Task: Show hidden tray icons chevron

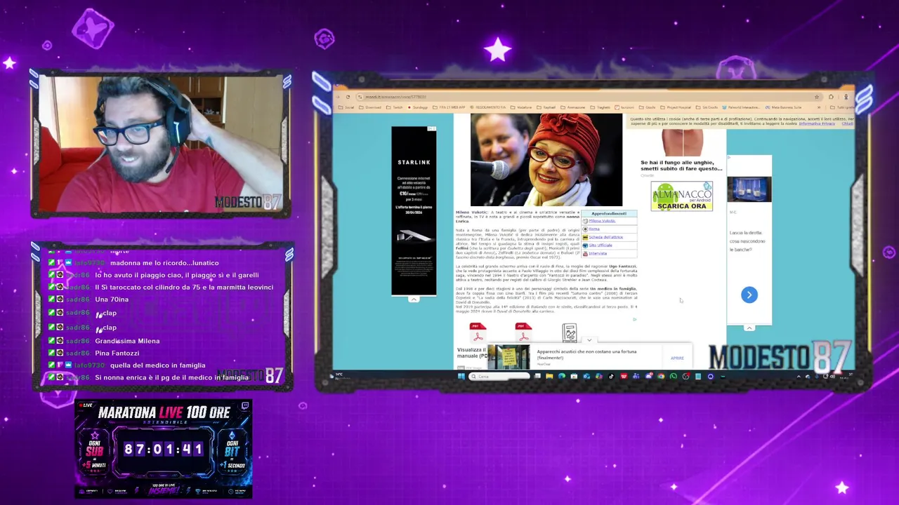Action: [799, 377]
